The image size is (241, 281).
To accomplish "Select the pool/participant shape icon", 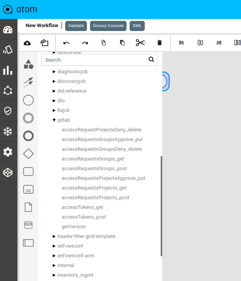I will 28,243.
